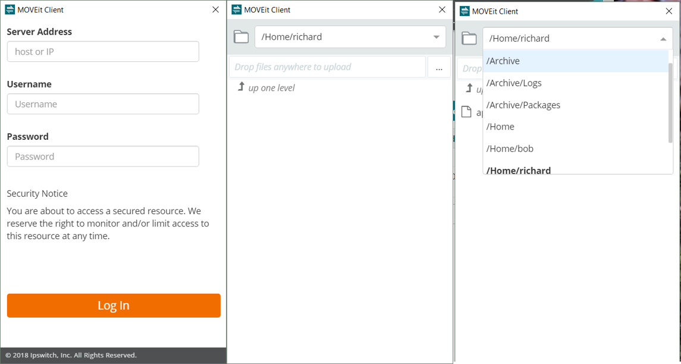The image size is (681, 364).
Task: Close the login MOVEit Client window
Action: pyautogui.click(x=215, y=10)
